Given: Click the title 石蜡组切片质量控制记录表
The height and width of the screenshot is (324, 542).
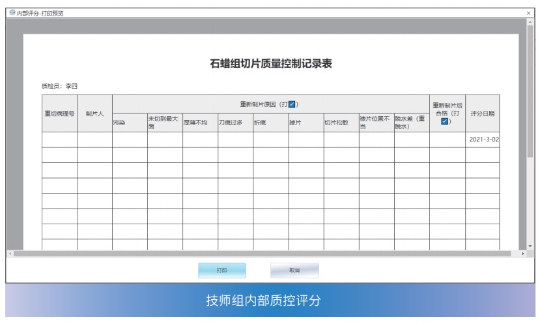Looking at the screenshot, I should click(270, 63).
